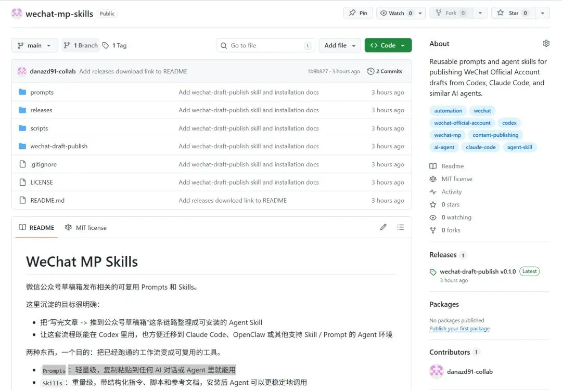Open danazd91-collab contributor avatar
562x390 pixels.
pos(436,371)
